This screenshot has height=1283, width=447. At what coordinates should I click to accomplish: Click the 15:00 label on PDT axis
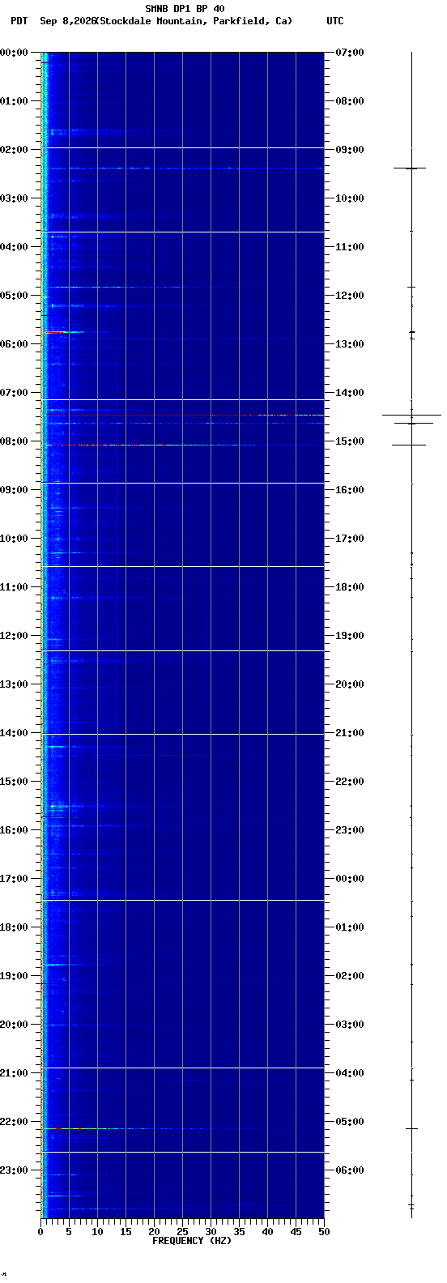coord(15,782)
